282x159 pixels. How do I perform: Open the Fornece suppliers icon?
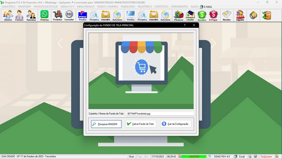19,15
